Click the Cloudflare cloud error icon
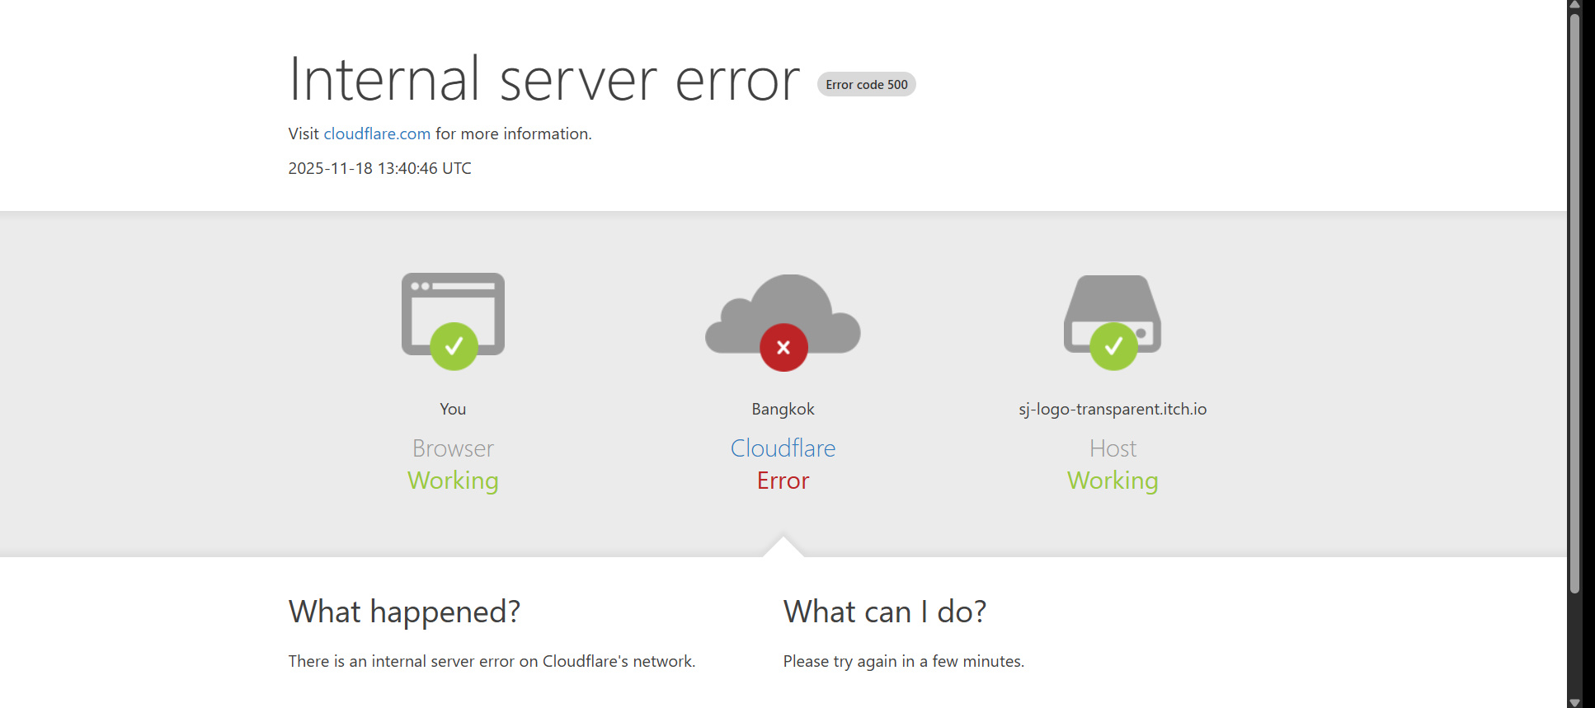Image resolution: width=1595 pixels, height=708 pixels. tap(783, 322)
